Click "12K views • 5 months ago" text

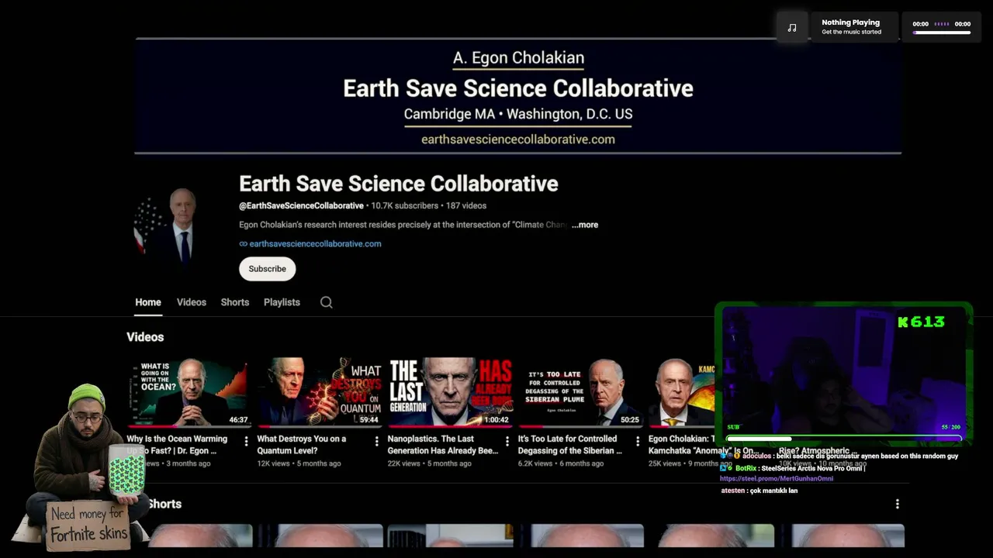(299, 463)
